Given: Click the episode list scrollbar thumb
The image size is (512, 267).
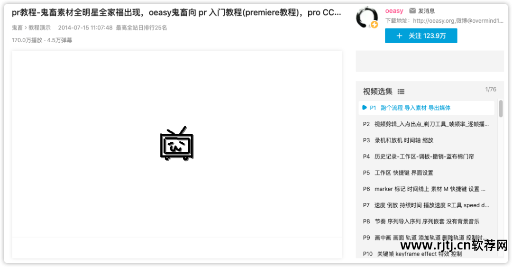Looking at the screenshot, I should pyautogui.click(x=501, y=109).
